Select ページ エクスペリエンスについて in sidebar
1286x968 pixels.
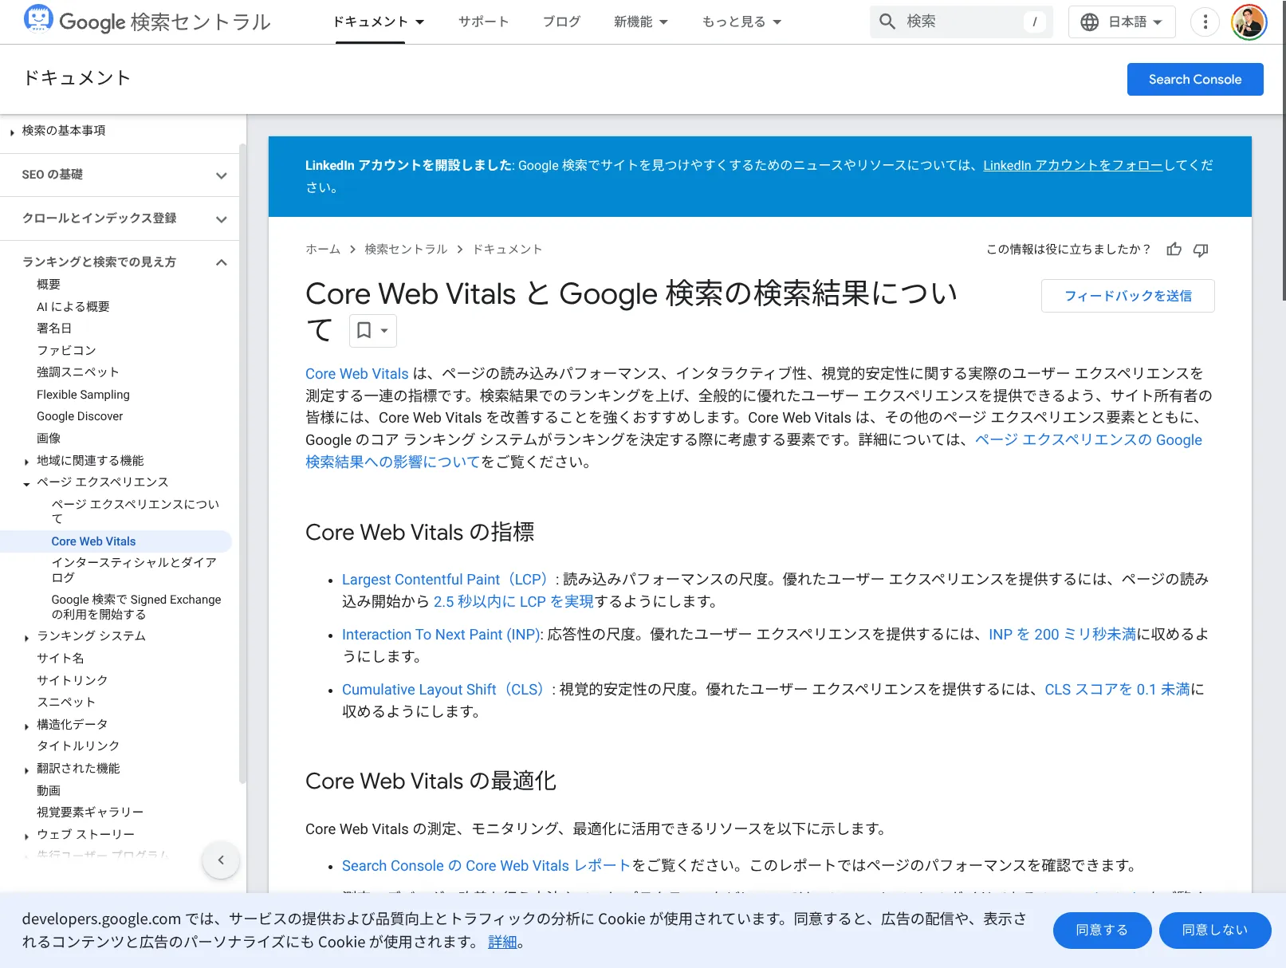(135, 511)
